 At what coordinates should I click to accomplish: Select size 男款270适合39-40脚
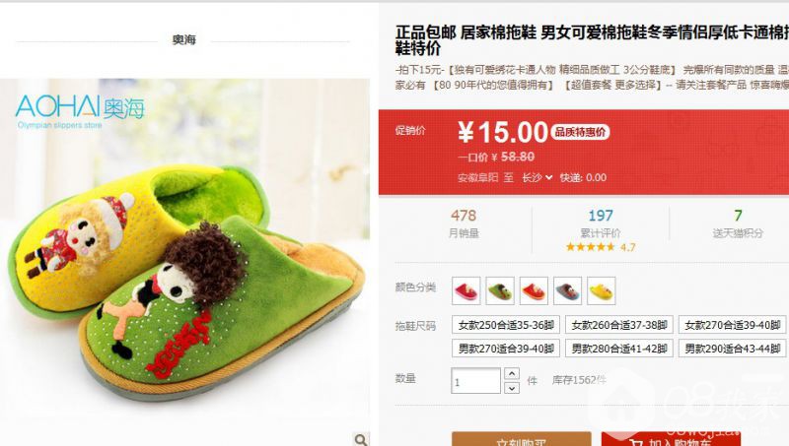(506, 349)
